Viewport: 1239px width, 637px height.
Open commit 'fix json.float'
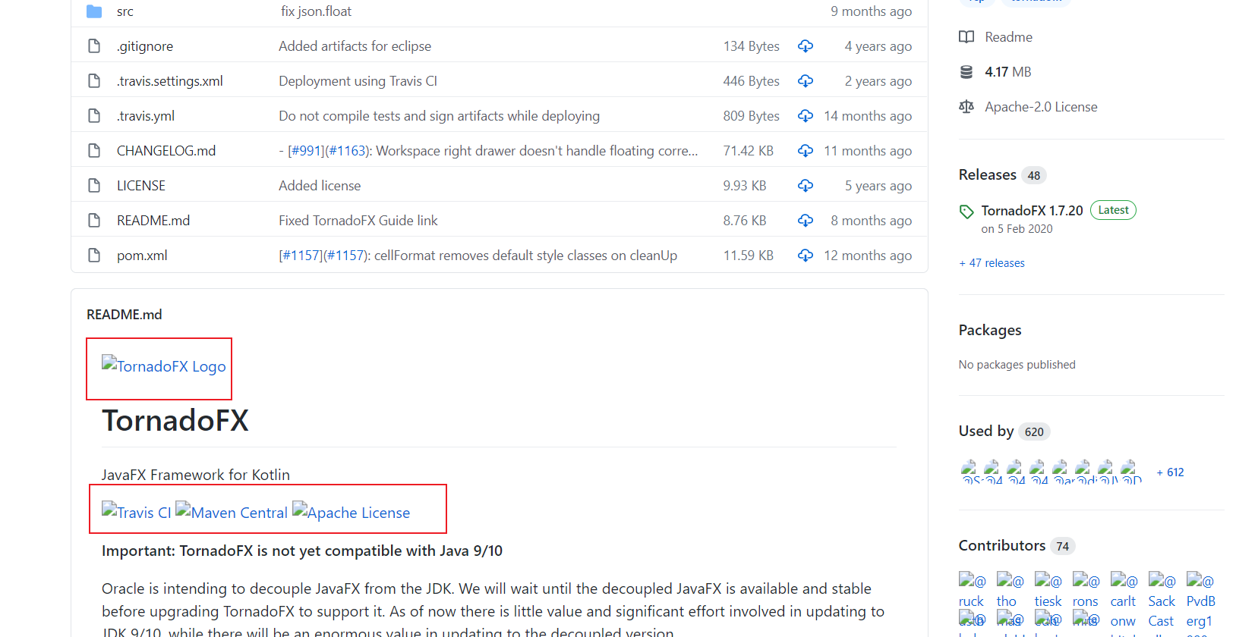point(316,11)
